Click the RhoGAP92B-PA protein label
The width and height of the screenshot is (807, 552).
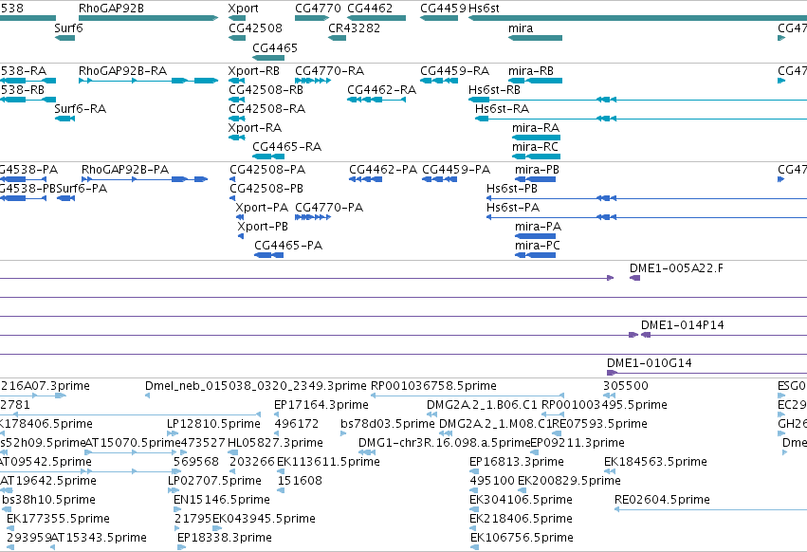125,170
